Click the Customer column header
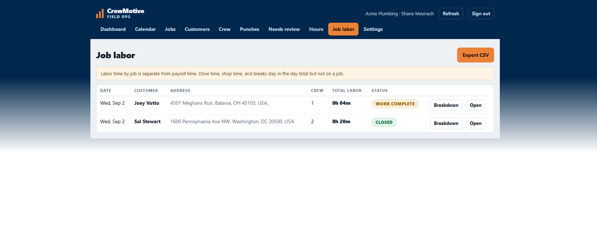This screenshot has width=597, height=252. (x=146, y=90)
